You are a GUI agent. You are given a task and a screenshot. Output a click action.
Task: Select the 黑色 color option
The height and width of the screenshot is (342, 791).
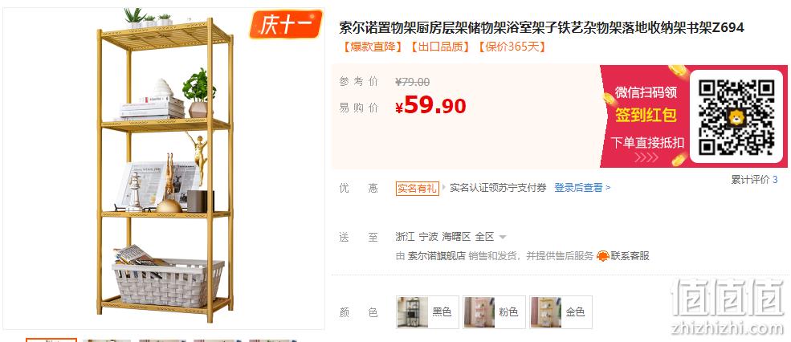pyautogui.click(x=427, y=312)
